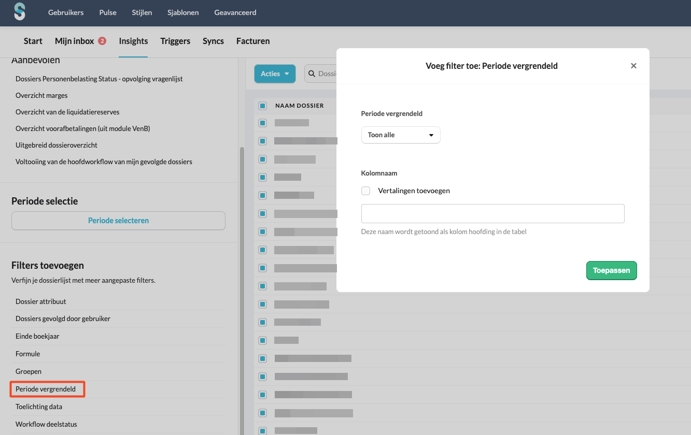This screenshot has height=435, width=691.
Task: Open the Facturen tab
Action: click(x=253, y=41)
